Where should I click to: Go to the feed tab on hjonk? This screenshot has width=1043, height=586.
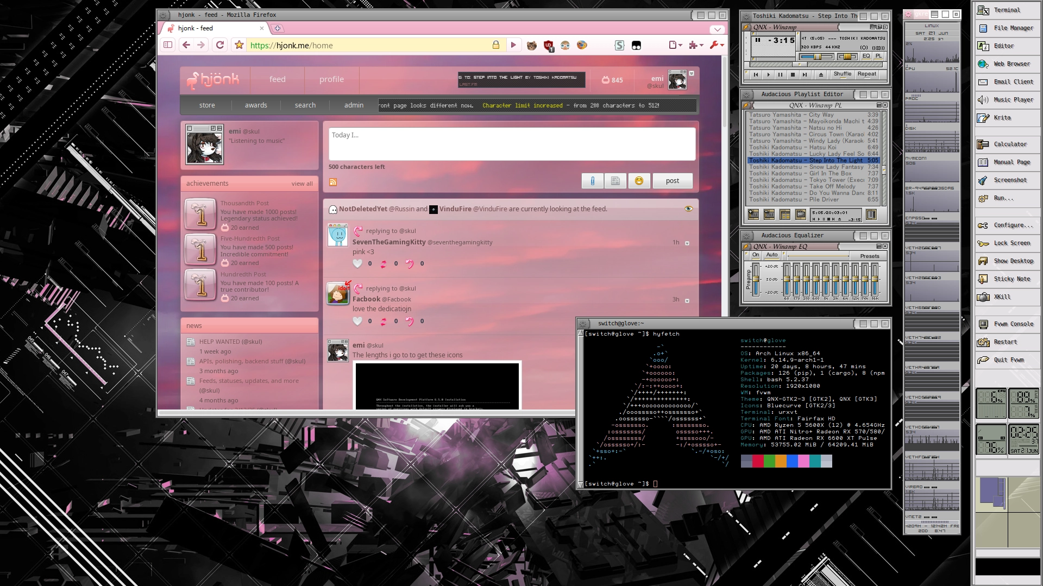coord(277,79)
